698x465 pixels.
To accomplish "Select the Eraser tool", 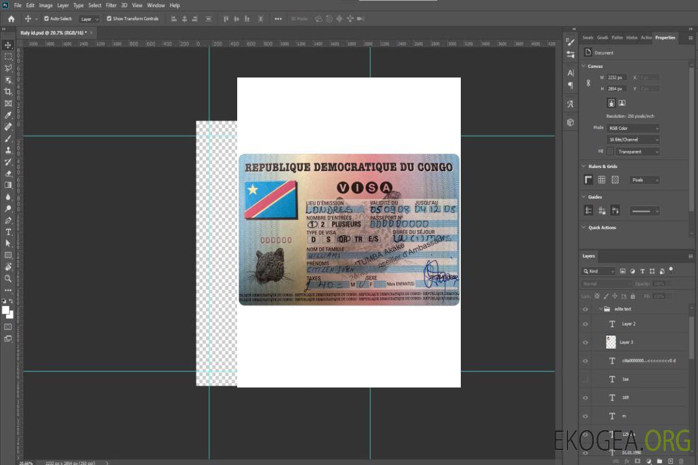I will click(8, 174).
